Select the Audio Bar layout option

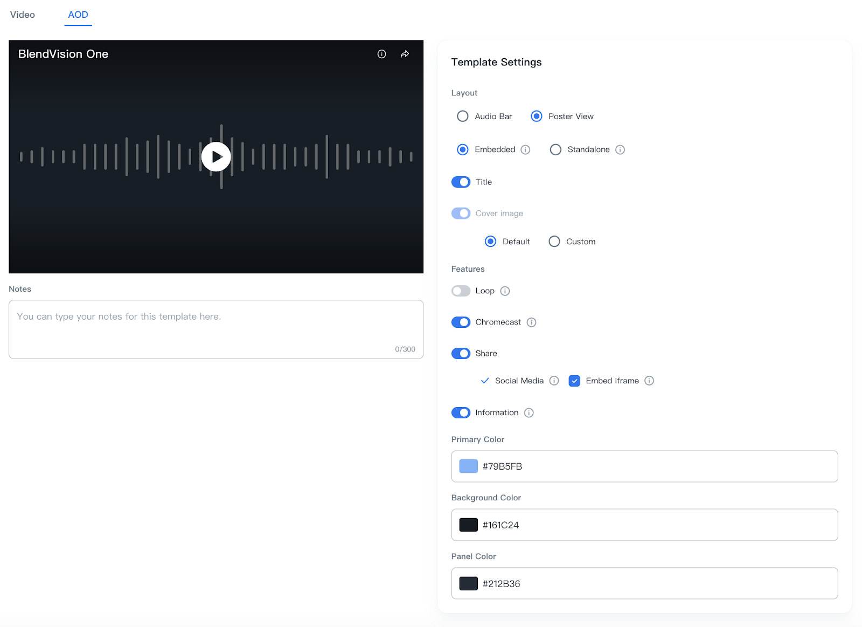(462, 116)
